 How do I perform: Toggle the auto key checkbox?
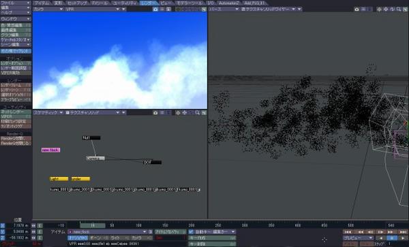pos(191,231)
